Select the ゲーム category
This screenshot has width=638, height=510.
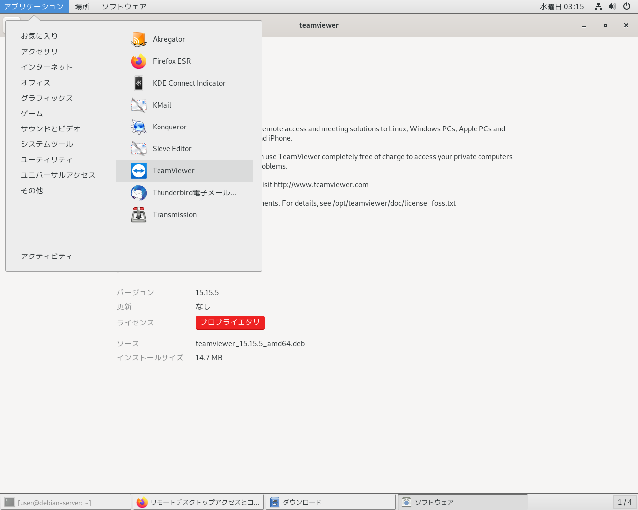point(32,114)
